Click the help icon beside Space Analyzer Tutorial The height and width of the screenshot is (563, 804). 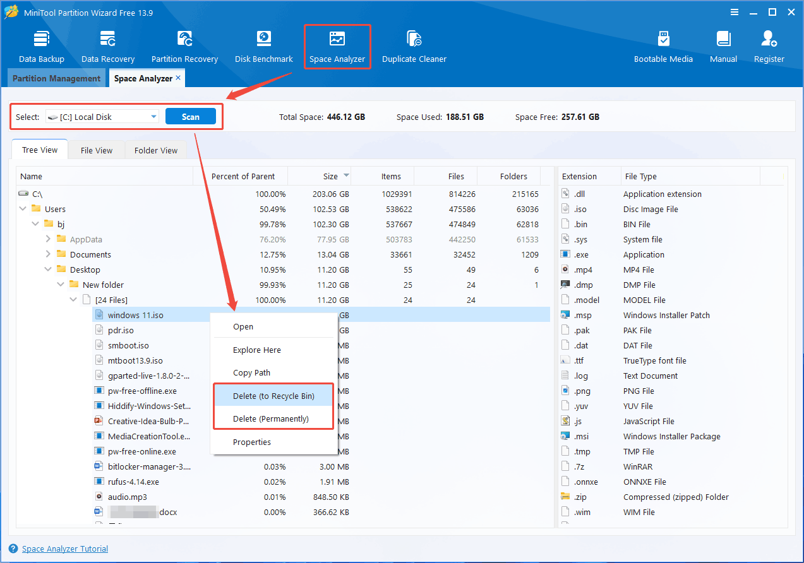coord(13,549)
